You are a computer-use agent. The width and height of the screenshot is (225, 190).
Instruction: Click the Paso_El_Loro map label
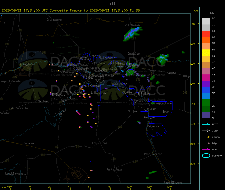point(173,183)
